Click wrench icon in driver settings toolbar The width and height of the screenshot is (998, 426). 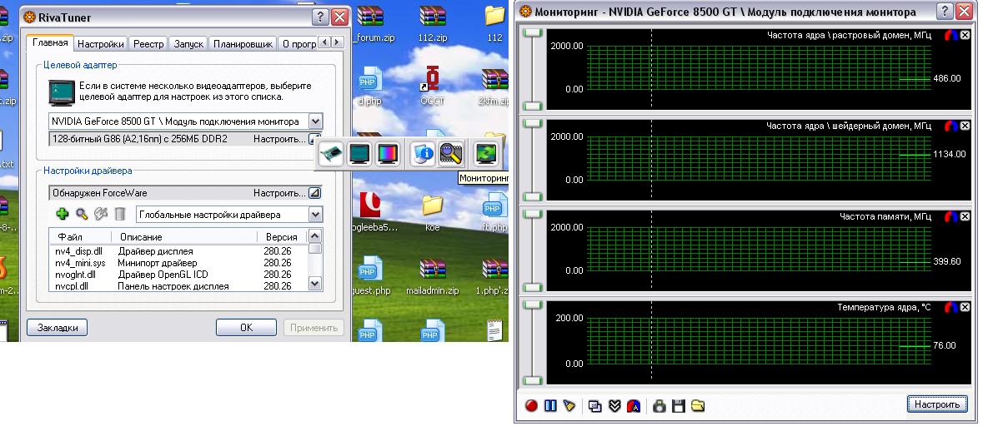pos(101,214)
